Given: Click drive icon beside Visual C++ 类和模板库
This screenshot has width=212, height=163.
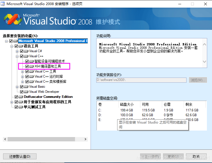Looking at the screenshot, I should pyautogui.click(x=31, y=81).
